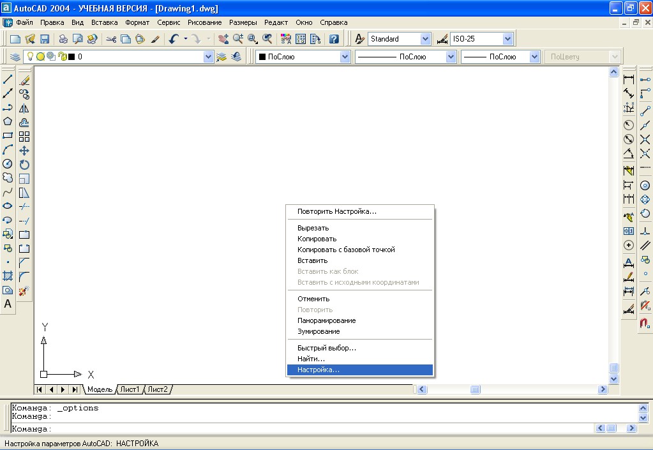
Task: Select the Erase modify tool
Action: point(24,80)
